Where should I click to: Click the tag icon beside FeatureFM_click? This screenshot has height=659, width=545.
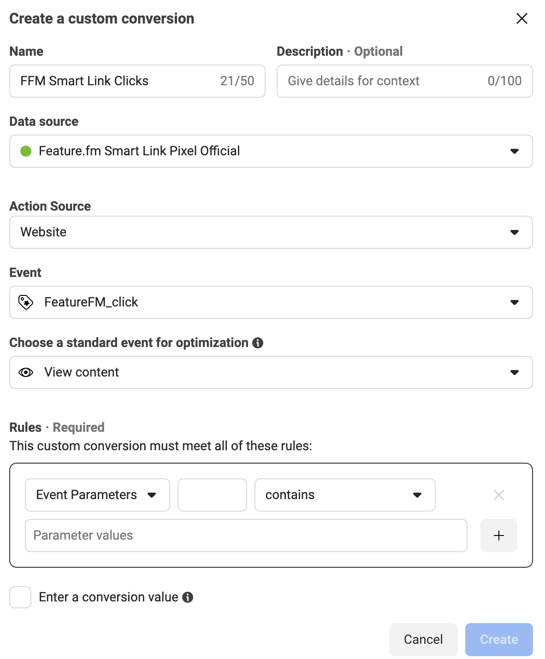[26, 302]
